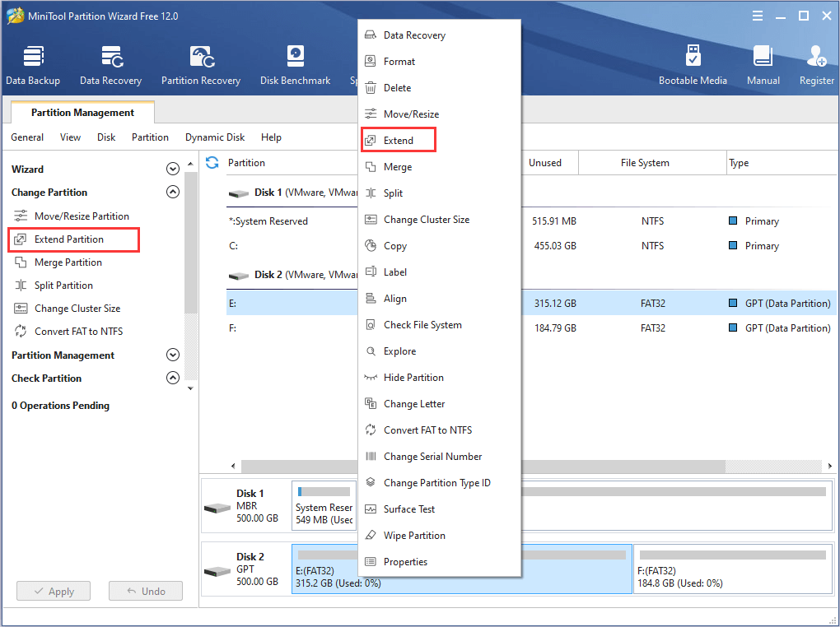Choose Data Recovery icon in context menu
Viewport: 840px width, 627px height.
(x=371, y=35)
